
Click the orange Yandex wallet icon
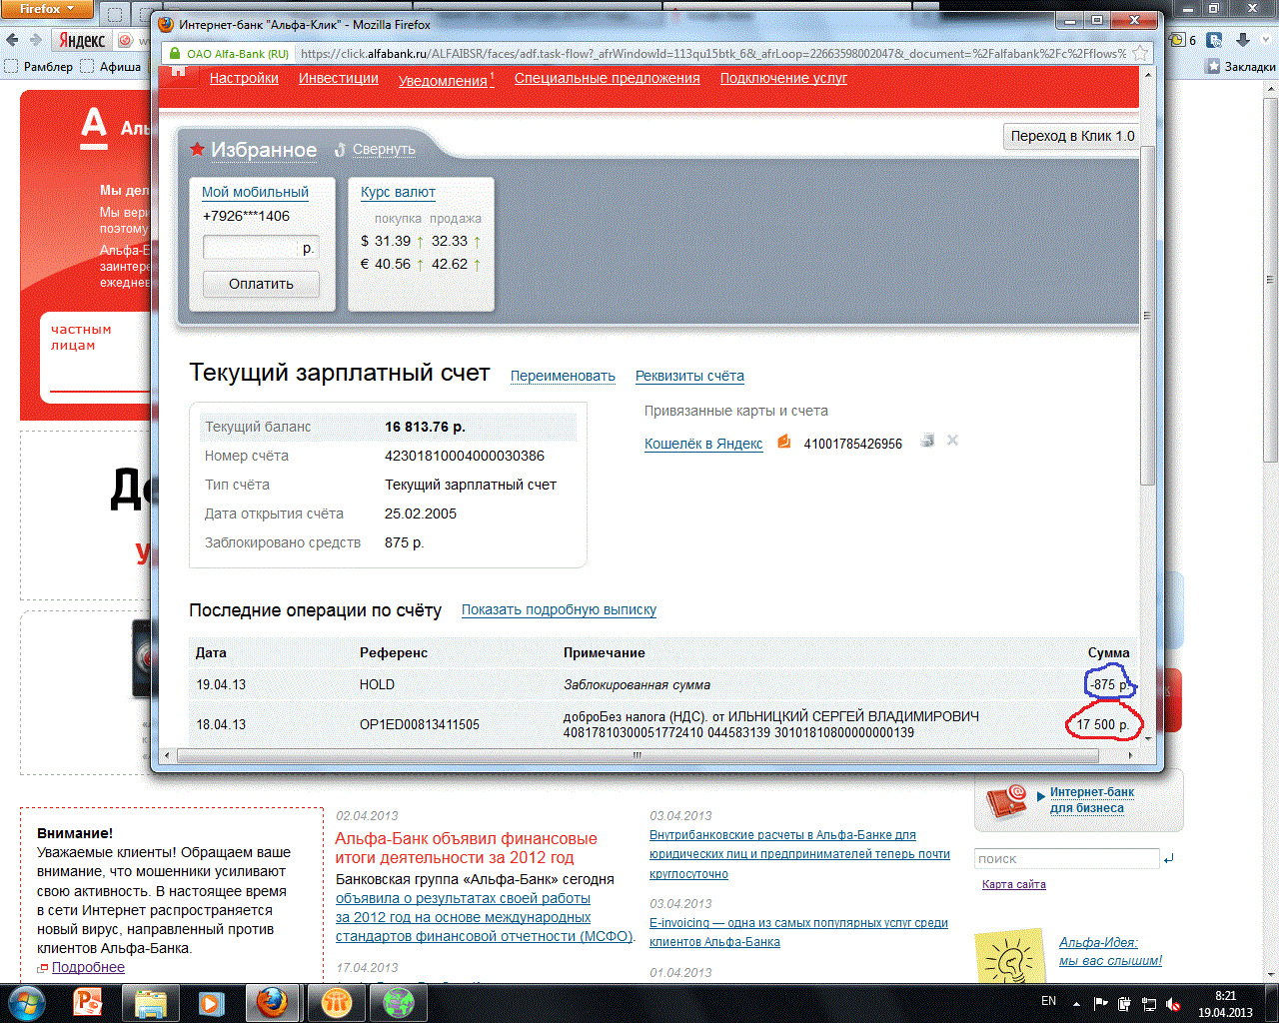(784, 441)
